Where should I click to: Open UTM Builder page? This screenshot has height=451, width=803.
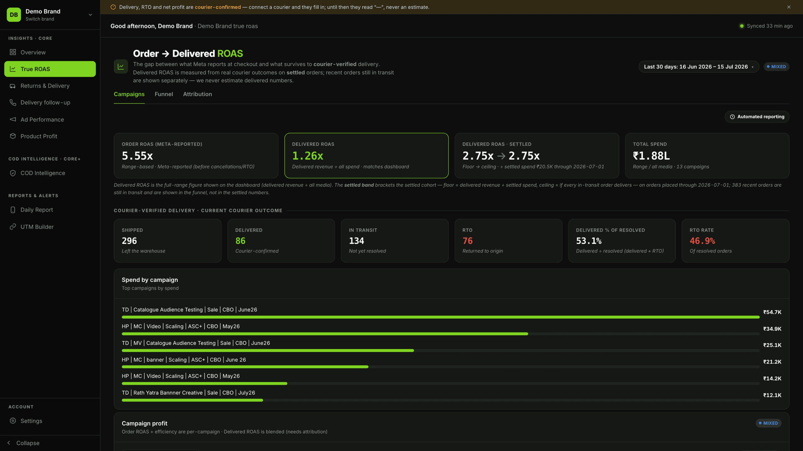point(50,227)
